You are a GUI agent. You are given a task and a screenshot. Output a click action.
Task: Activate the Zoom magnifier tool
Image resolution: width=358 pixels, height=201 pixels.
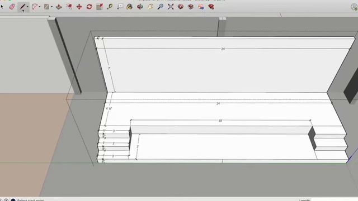[161, 7]
